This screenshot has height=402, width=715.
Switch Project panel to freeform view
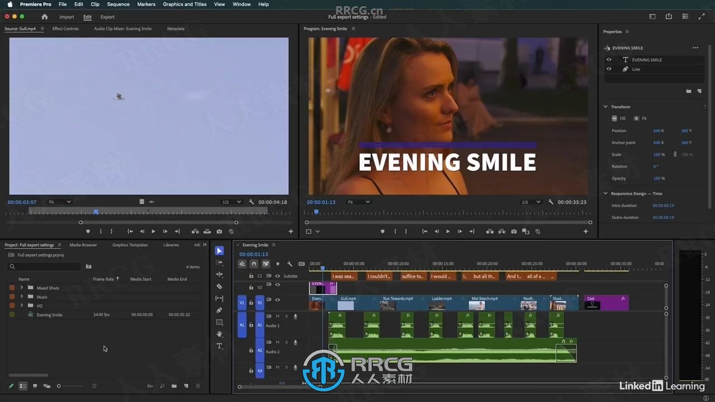point(47,386)
